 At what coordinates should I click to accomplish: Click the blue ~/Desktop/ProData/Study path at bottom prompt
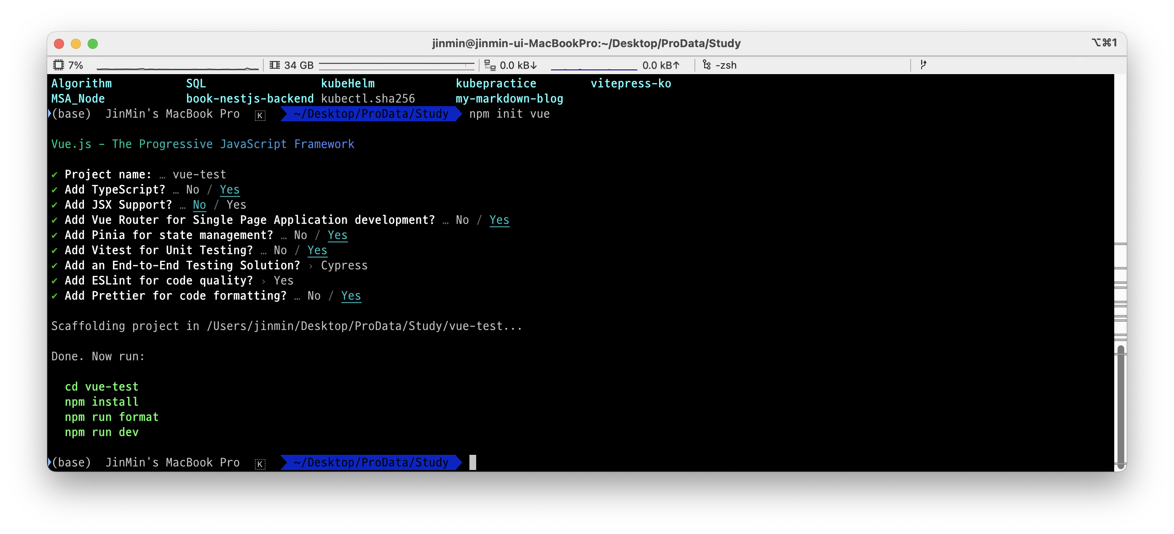[371, 462]
